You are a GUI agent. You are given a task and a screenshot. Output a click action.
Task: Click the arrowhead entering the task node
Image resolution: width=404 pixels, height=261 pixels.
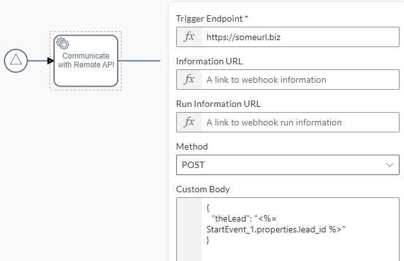coord(50,61)
